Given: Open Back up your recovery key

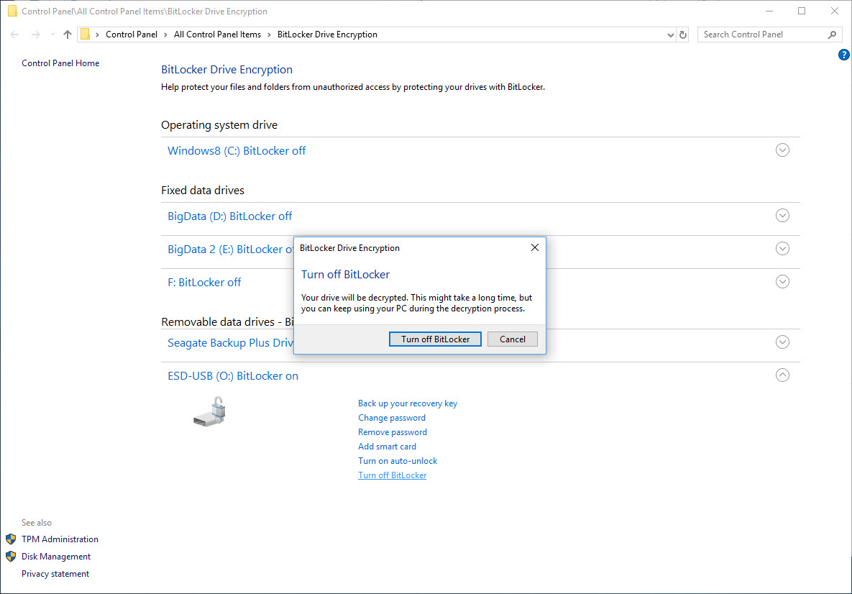Looking at the screenshot, I should point(408,403).
